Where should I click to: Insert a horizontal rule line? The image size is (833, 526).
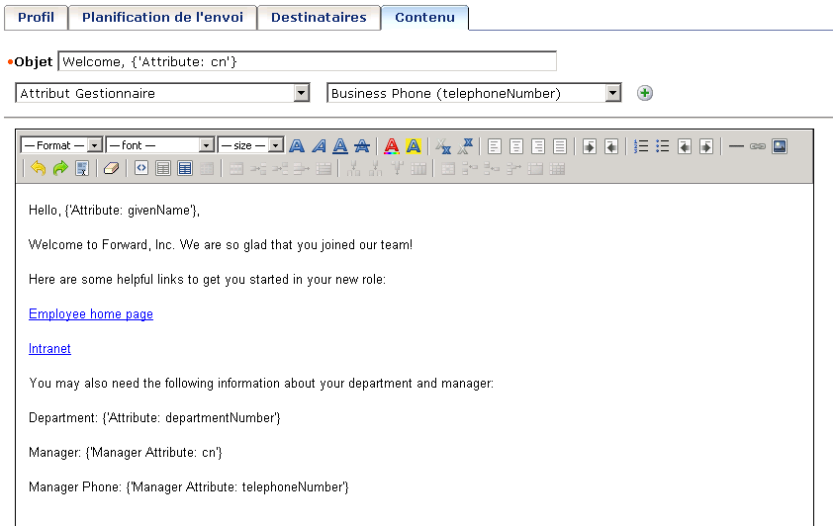[736, 146]
